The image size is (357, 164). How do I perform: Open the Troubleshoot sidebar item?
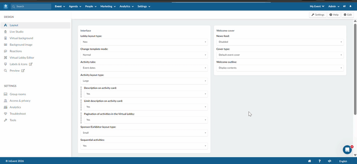(x=17, y=114)
